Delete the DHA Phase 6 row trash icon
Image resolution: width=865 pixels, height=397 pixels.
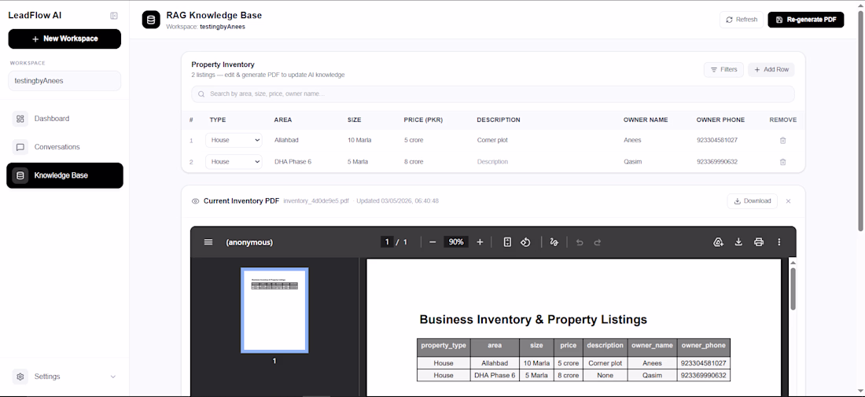point(782,162)
